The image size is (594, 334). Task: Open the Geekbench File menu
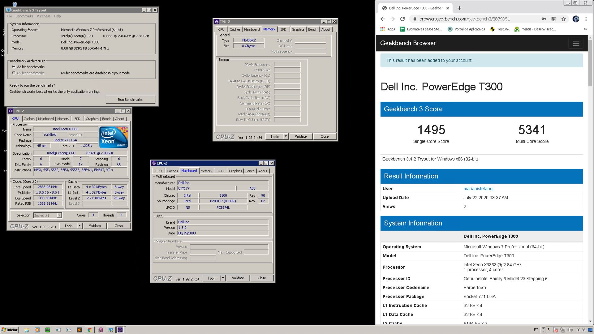(9, 16)
